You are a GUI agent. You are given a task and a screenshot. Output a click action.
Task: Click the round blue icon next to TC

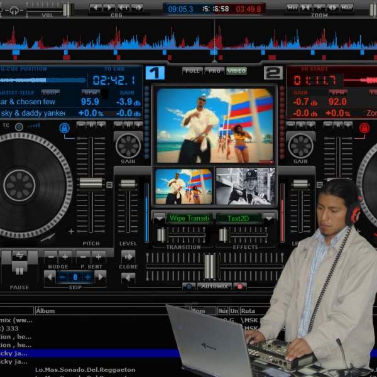[19, 127]
